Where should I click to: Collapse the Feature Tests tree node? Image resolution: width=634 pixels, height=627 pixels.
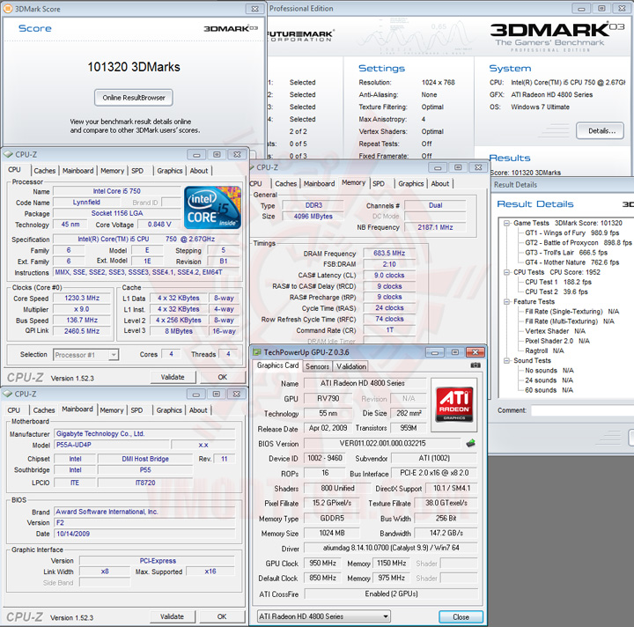tap(506, 302)
